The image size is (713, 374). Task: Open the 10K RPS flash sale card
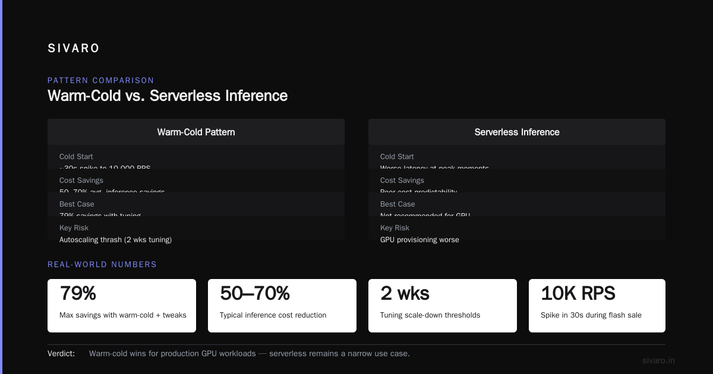[x=597, y=306]
